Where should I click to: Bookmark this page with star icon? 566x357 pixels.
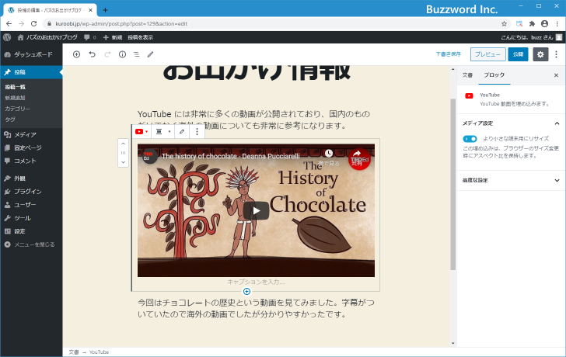click(x=505, y=24)
